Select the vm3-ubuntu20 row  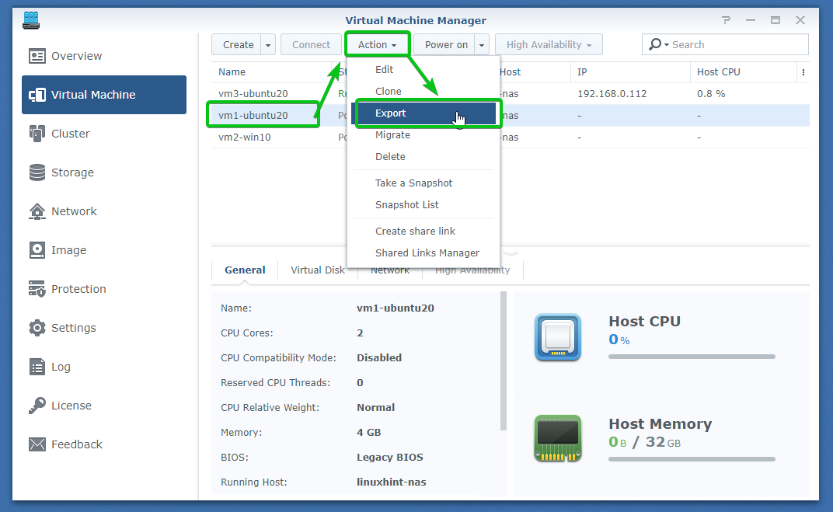point(510,93)
